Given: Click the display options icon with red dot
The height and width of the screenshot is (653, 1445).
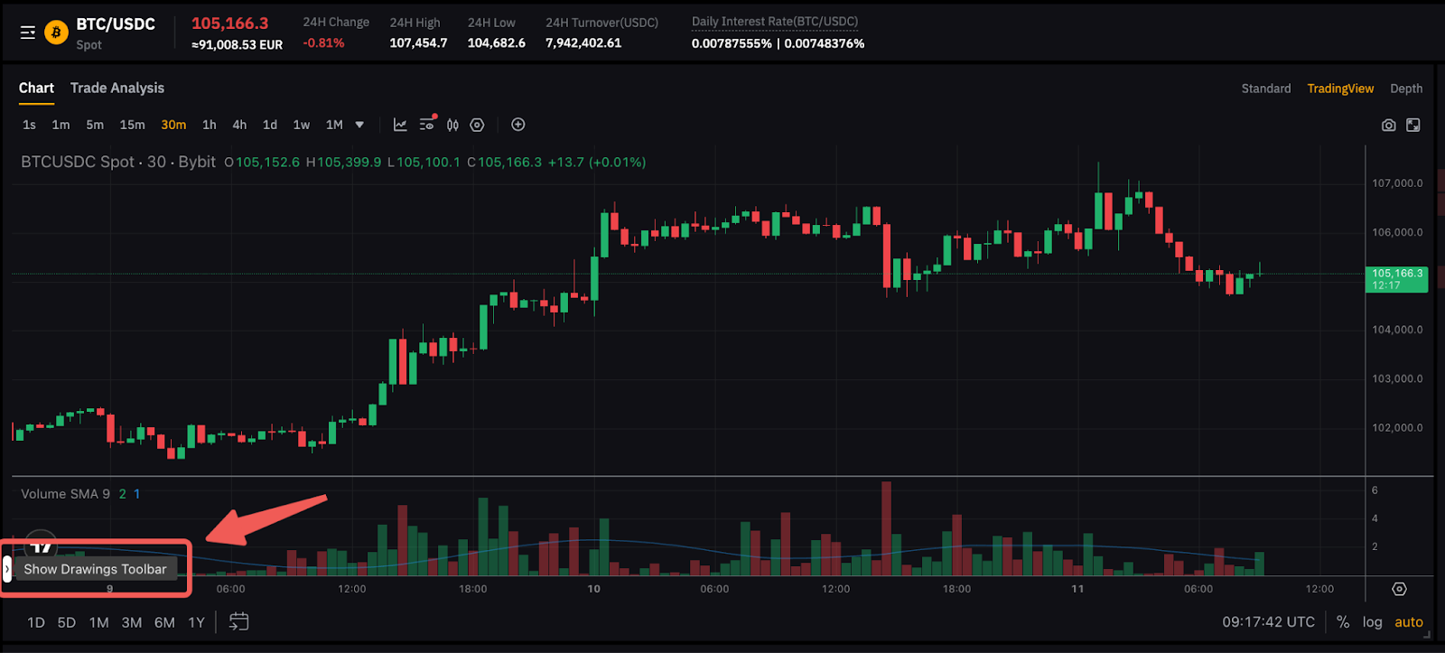Looking at the screenshot, I should [427, 125].
